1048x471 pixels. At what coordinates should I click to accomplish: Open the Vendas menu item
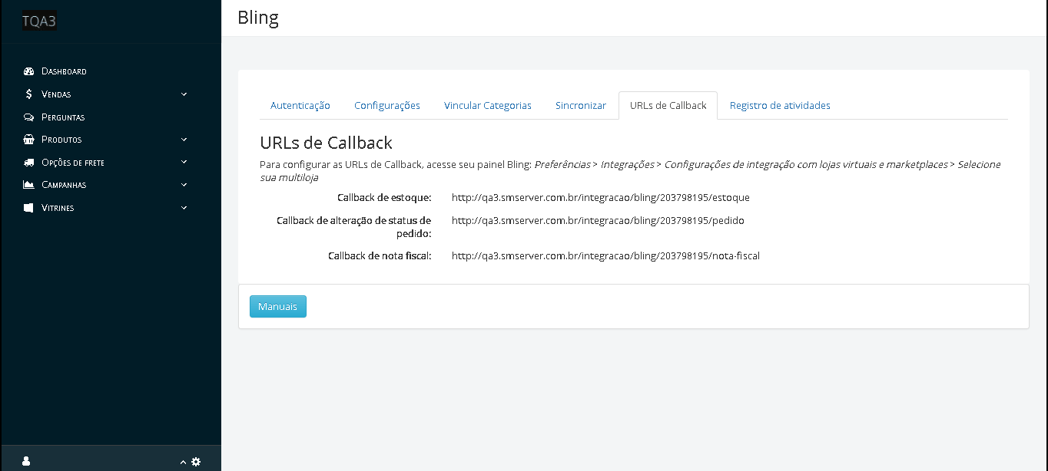[x=56, y=94]
